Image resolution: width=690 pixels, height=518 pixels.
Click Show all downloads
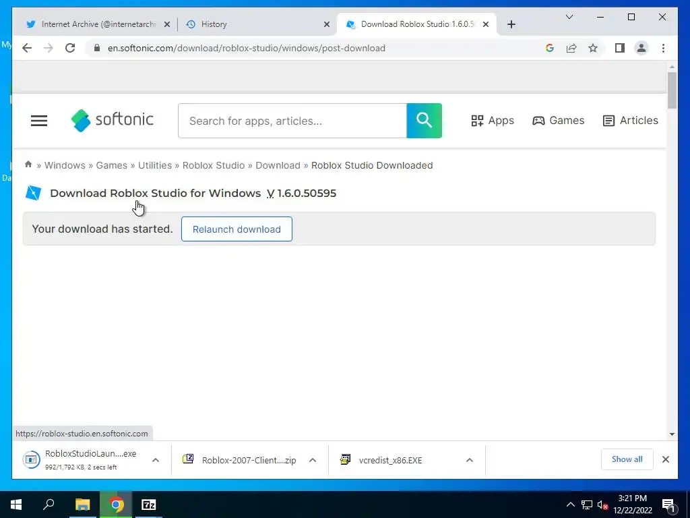tap(627, 459)
